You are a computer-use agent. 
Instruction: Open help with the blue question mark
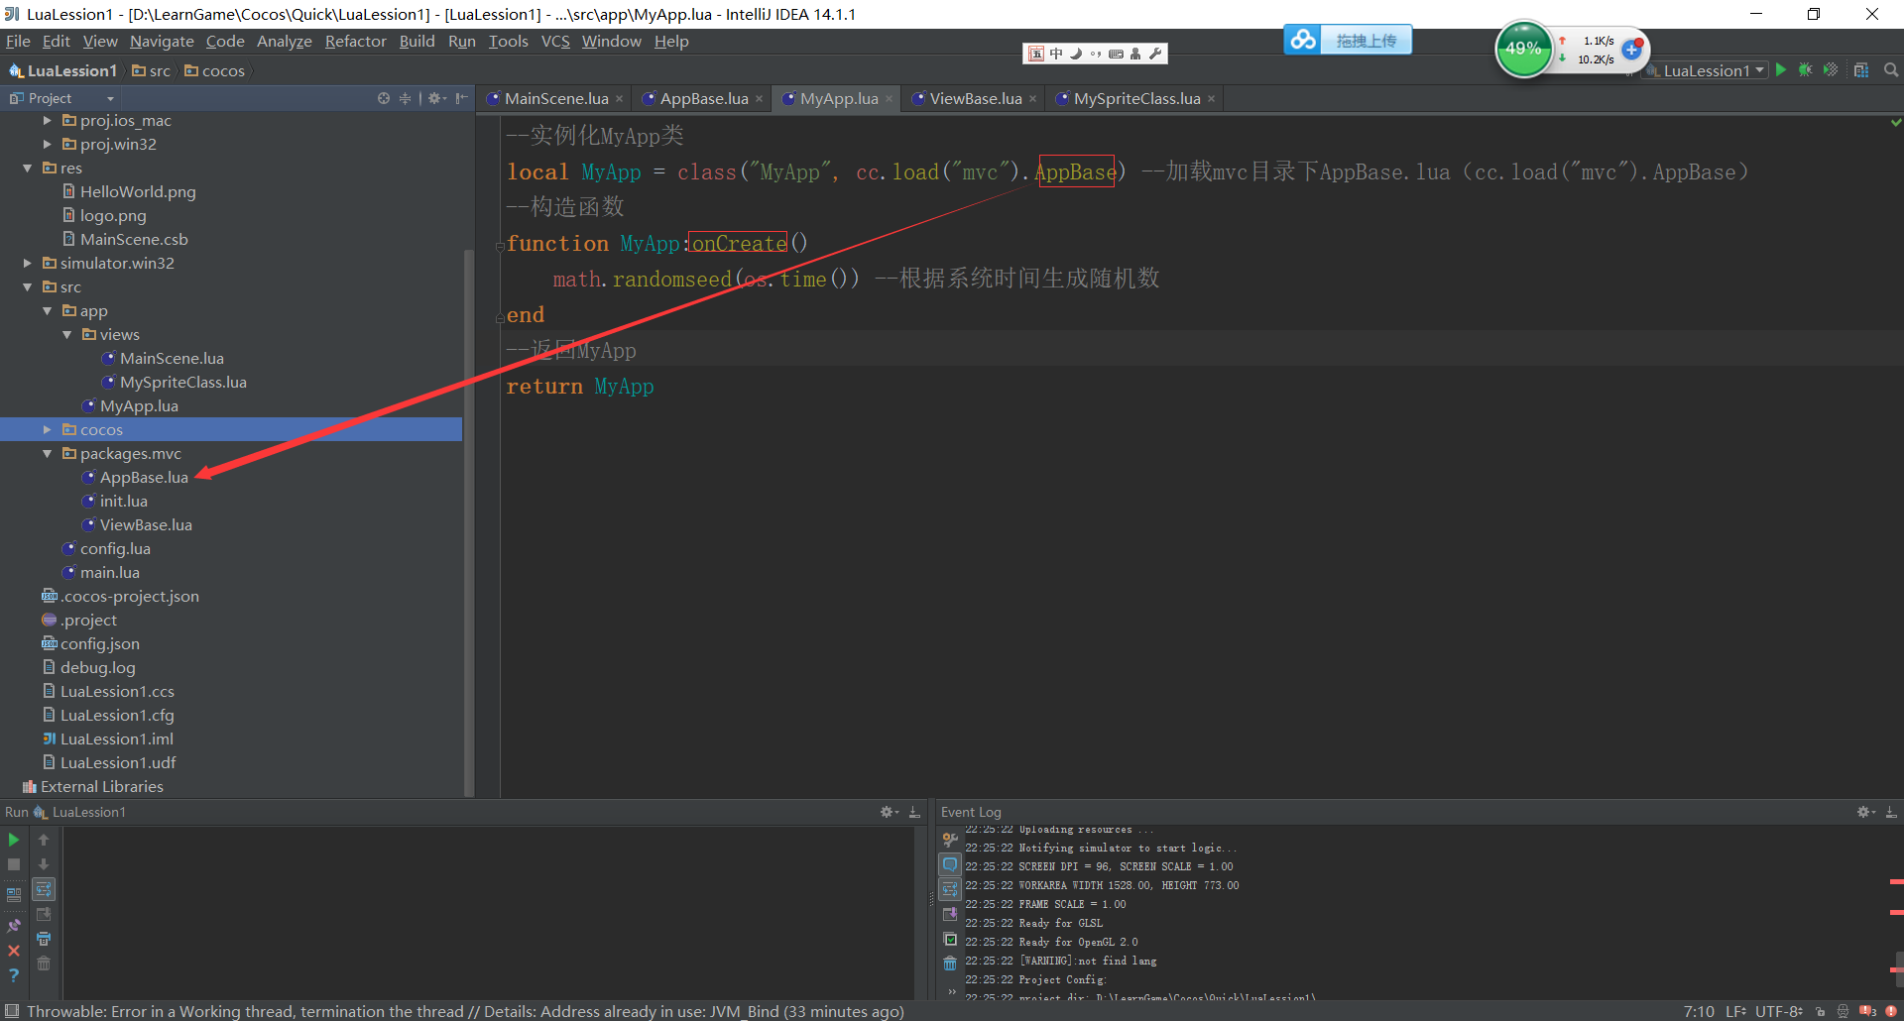point(14,975)
